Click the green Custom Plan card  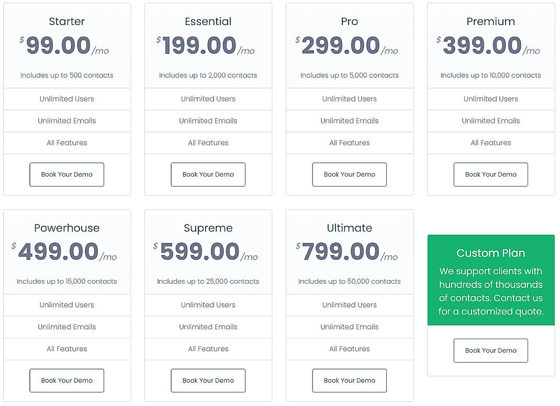(x=490, y=281)
